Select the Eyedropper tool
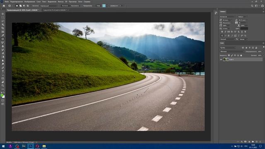 tap(3, 35)
